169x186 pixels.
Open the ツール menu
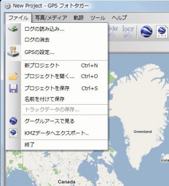click(98, 18)
